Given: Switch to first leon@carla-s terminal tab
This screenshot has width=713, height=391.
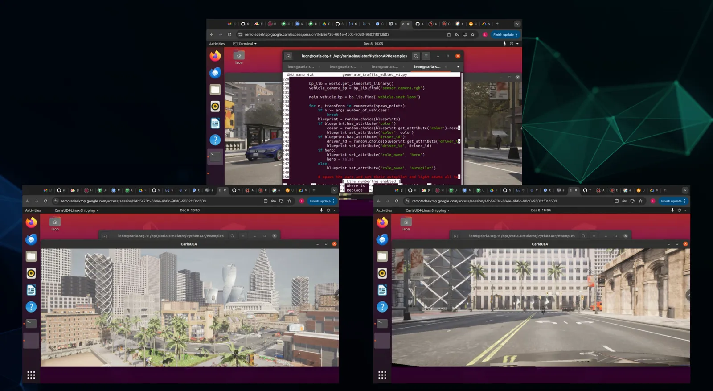Looking at the screenshot, I should (301, 67).
